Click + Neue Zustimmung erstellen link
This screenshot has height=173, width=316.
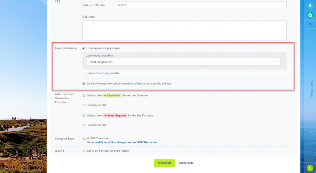point(103,73)
